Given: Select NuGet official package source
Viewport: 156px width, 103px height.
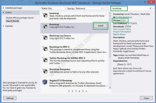Looking at the screenshot, I should [x=20, y=18].
